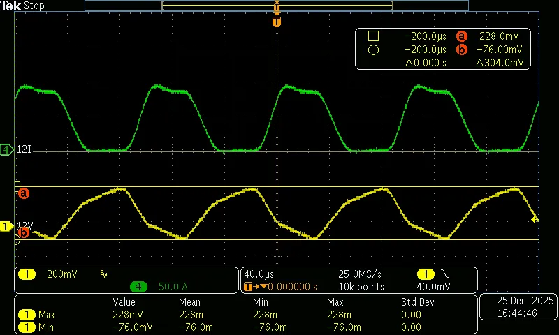Image resolution: width=559 pixels, height=335 pixels.
Task: Click the 0.000000 s trigger delay value
Action: (x=292, y=287)
